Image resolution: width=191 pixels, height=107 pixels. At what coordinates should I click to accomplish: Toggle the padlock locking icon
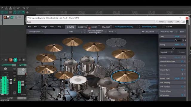[27, 12]
